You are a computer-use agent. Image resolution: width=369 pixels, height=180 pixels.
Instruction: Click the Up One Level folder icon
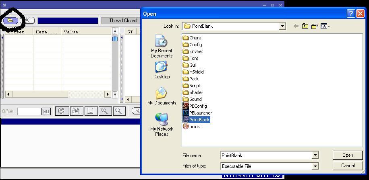pyautogui.click(x=305, y=26)
